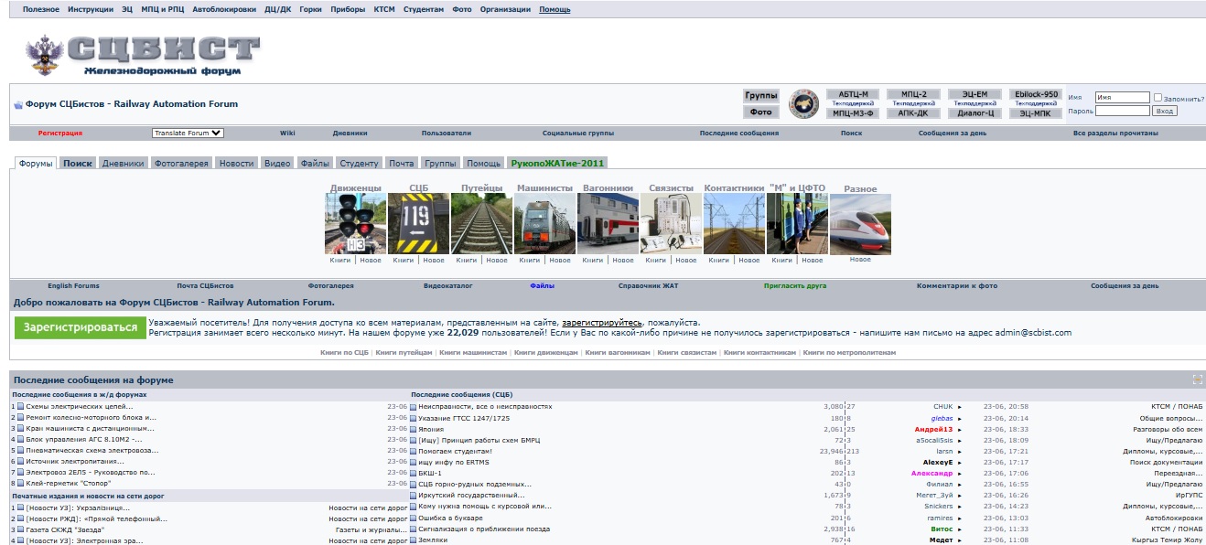Switch to the Фотогалерея tab
The image size is (1206, 545).
(181, 164)
